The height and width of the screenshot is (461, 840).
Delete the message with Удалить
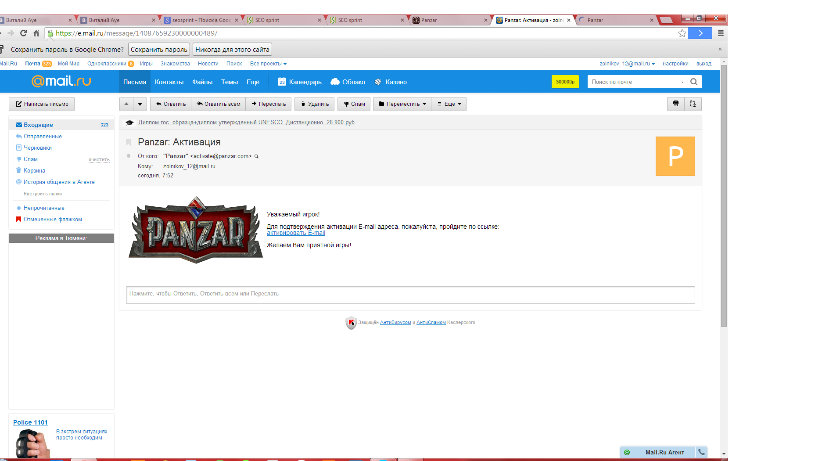tap(315, 104)
